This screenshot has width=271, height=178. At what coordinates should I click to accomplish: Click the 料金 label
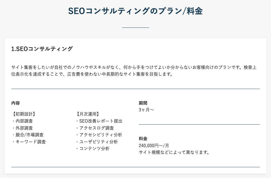pos(143,139)
